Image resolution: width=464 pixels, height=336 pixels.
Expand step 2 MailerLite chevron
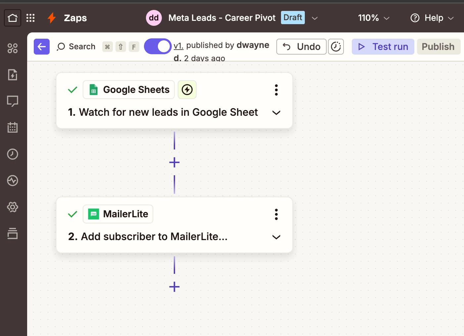click(276, 237)
